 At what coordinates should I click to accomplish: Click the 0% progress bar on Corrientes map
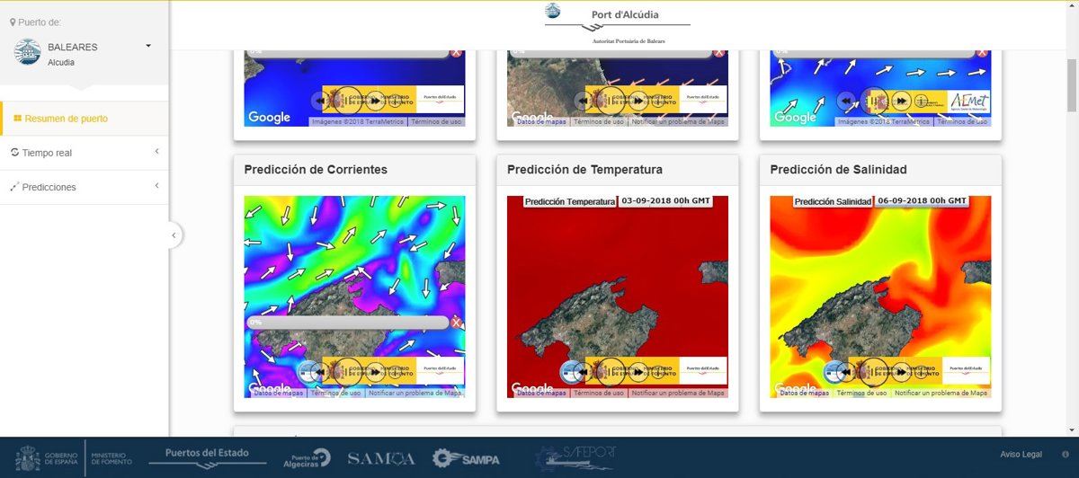[x=346, y=322]
